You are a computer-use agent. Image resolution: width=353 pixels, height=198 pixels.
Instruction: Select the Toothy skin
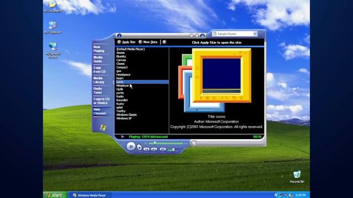[121, 111]
